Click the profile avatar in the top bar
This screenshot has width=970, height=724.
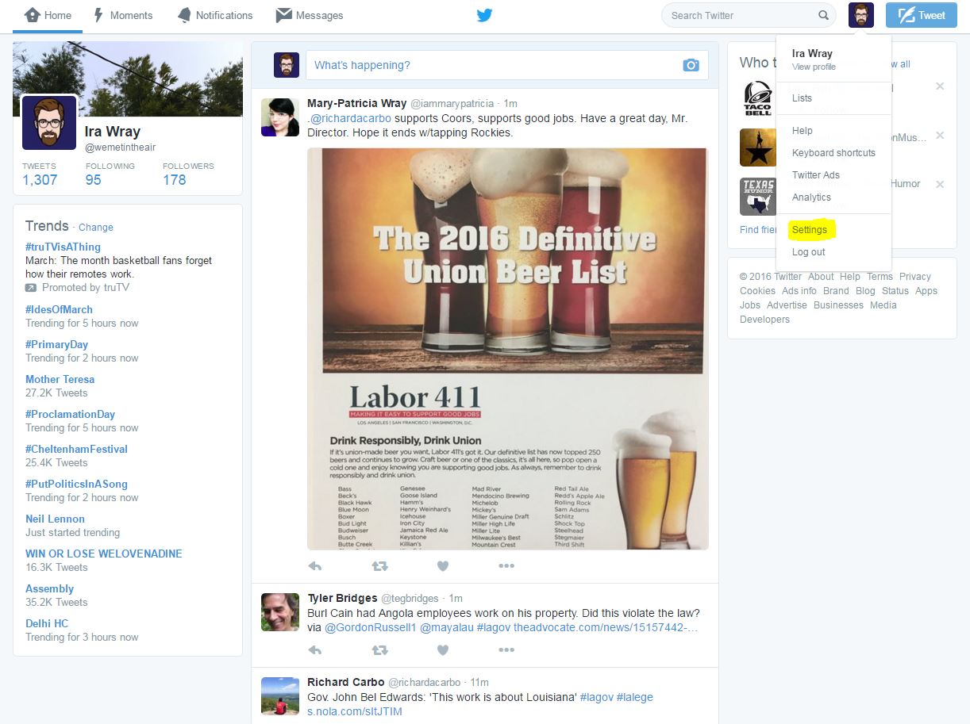pyautogui.click(x=860, y=15)
